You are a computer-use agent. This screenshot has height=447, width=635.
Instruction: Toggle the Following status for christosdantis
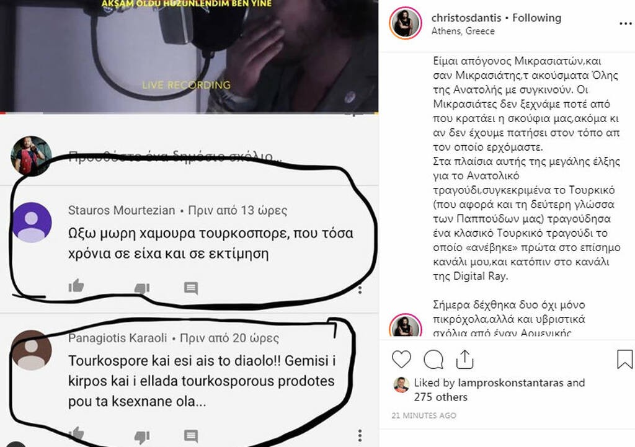536,18
